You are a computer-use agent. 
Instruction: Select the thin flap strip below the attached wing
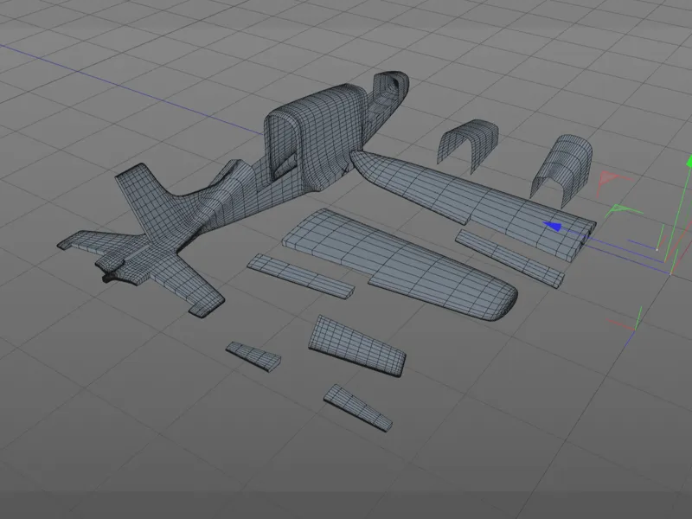pyautogui.click(x=509, y=258)
